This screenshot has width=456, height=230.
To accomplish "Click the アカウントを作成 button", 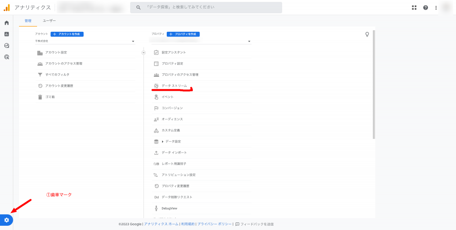I will click(x=67, y=34).
